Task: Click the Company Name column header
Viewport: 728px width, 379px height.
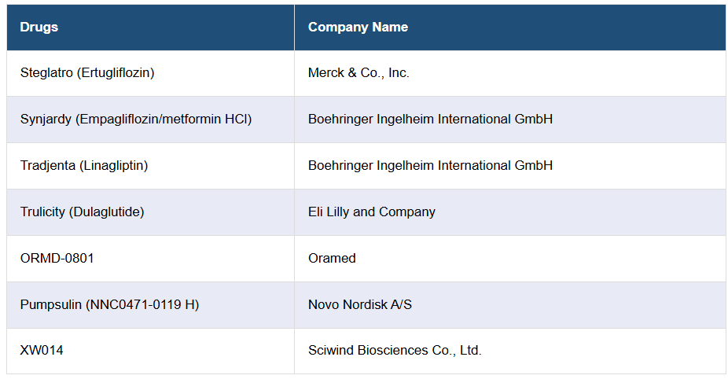Action: pos(358,27)
